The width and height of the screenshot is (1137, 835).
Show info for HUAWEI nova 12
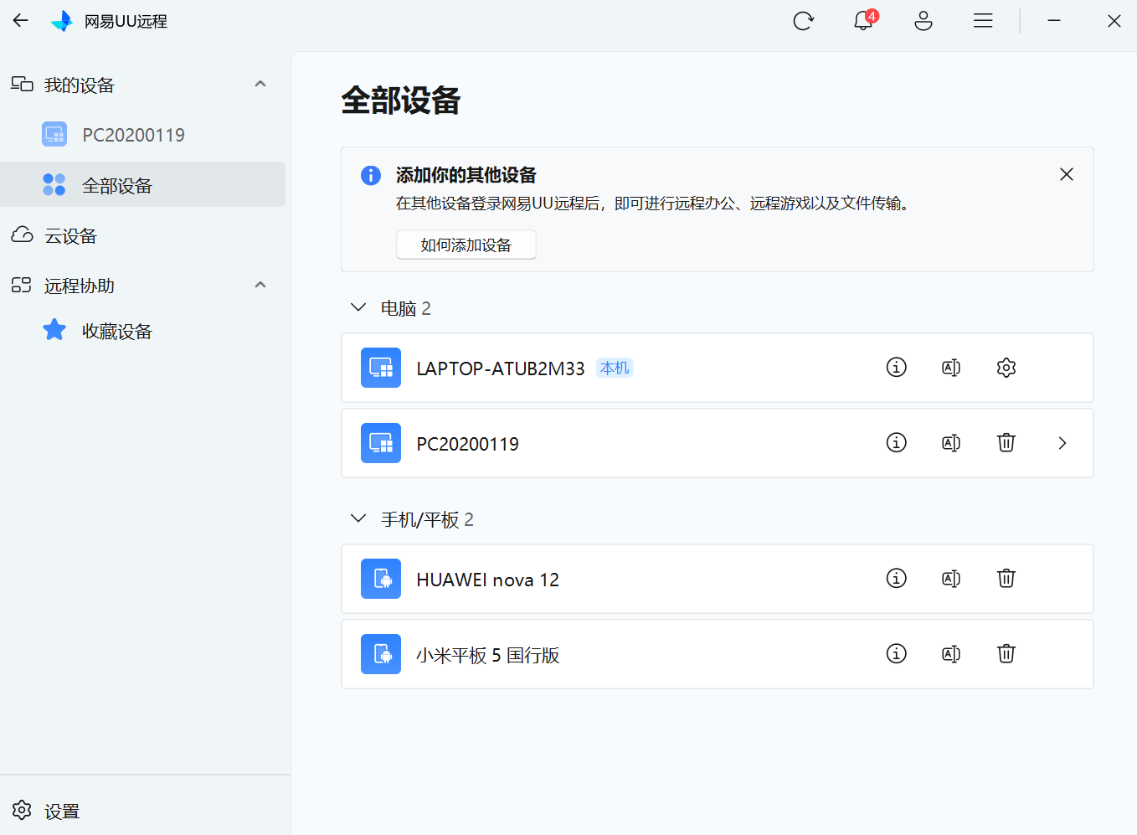click(x=896, y=579)
